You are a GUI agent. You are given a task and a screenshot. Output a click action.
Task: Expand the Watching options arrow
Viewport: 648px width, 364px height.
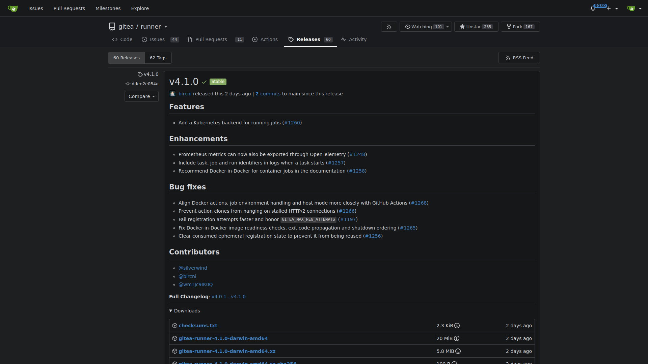pos(448,27)
